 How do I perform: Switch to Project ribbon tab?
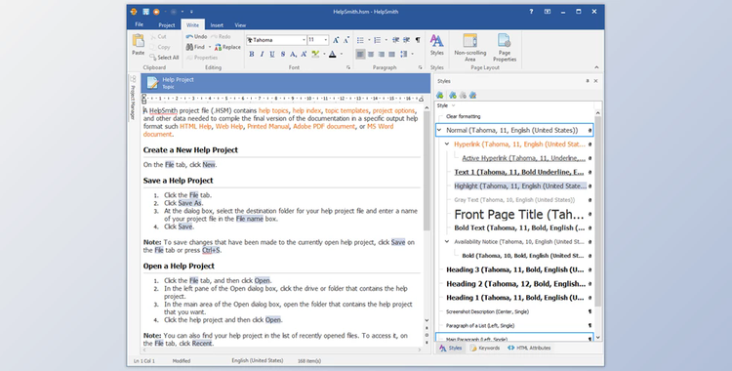tap(167, 25)
